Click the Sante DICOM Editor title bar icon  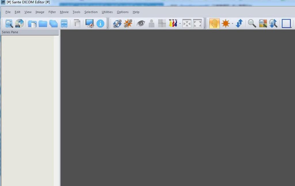click(3, 2)
